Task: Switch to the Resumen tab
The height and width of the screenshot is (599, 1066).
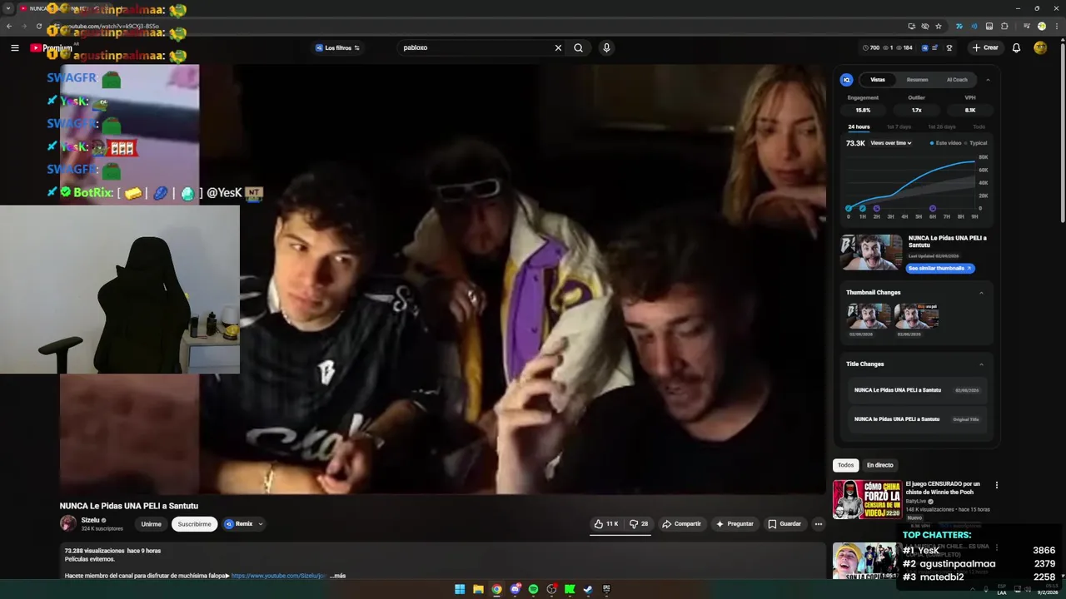Action: click(917, 80)
